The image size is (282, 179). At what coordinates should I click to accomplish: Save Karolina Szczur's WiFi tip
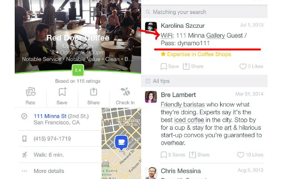click(163, 66)
